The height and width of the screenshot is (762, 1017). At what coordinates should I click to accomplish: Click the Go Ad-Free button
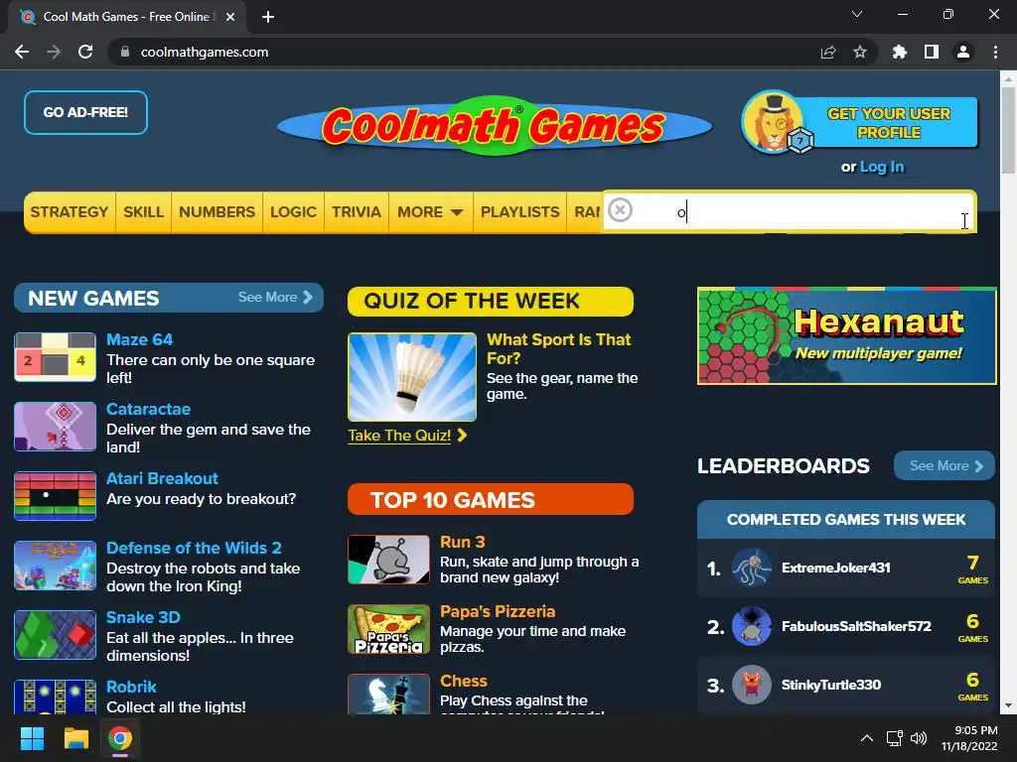(85, 113)
